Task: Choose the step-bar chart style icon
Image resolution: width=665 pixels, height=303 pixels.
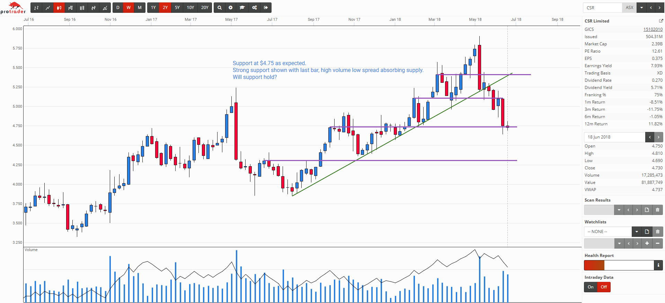Action: click(x=71, y=8)
